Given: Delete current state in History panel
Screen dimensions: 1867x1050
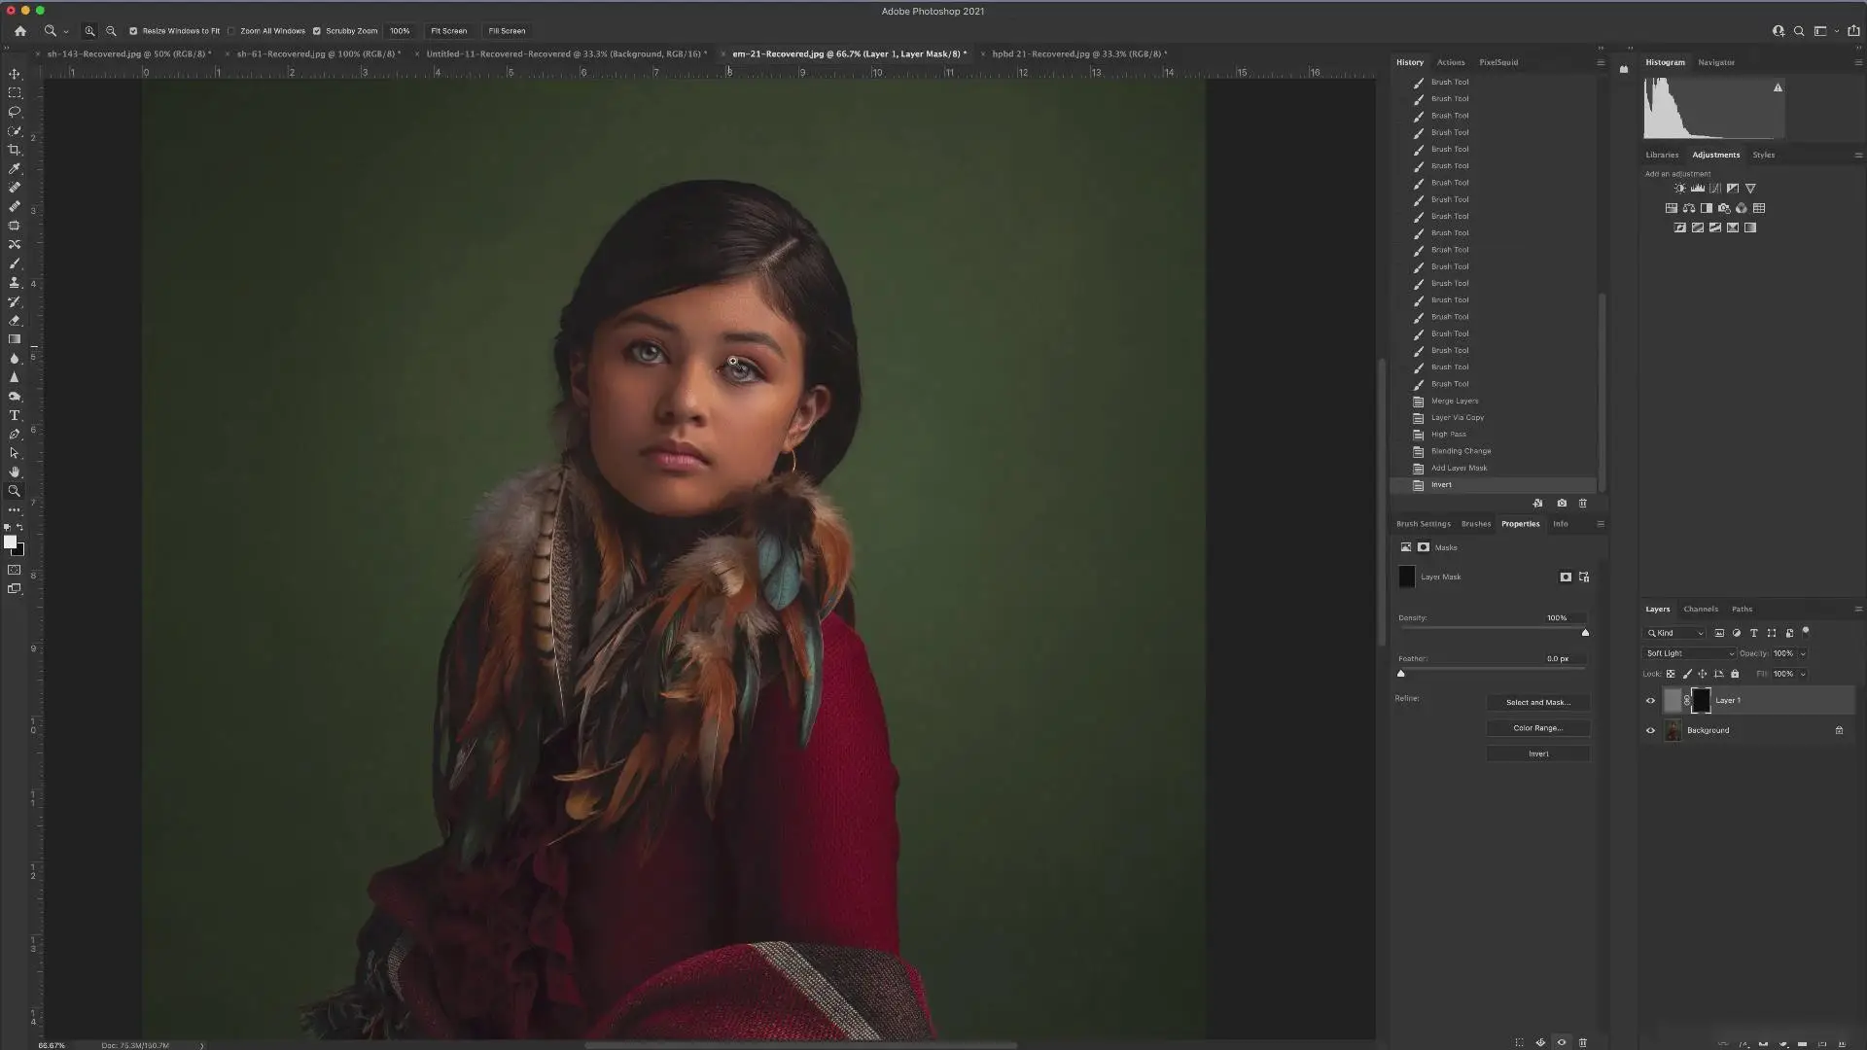Looking at the screenshot, I should 1582,503.
